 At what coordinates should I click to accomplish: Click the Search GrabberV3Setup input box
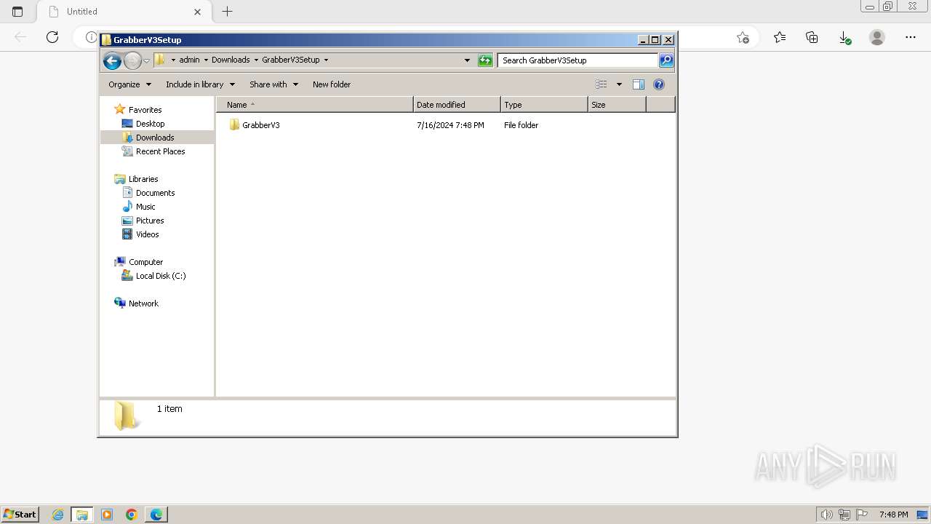tap(578, 60)
